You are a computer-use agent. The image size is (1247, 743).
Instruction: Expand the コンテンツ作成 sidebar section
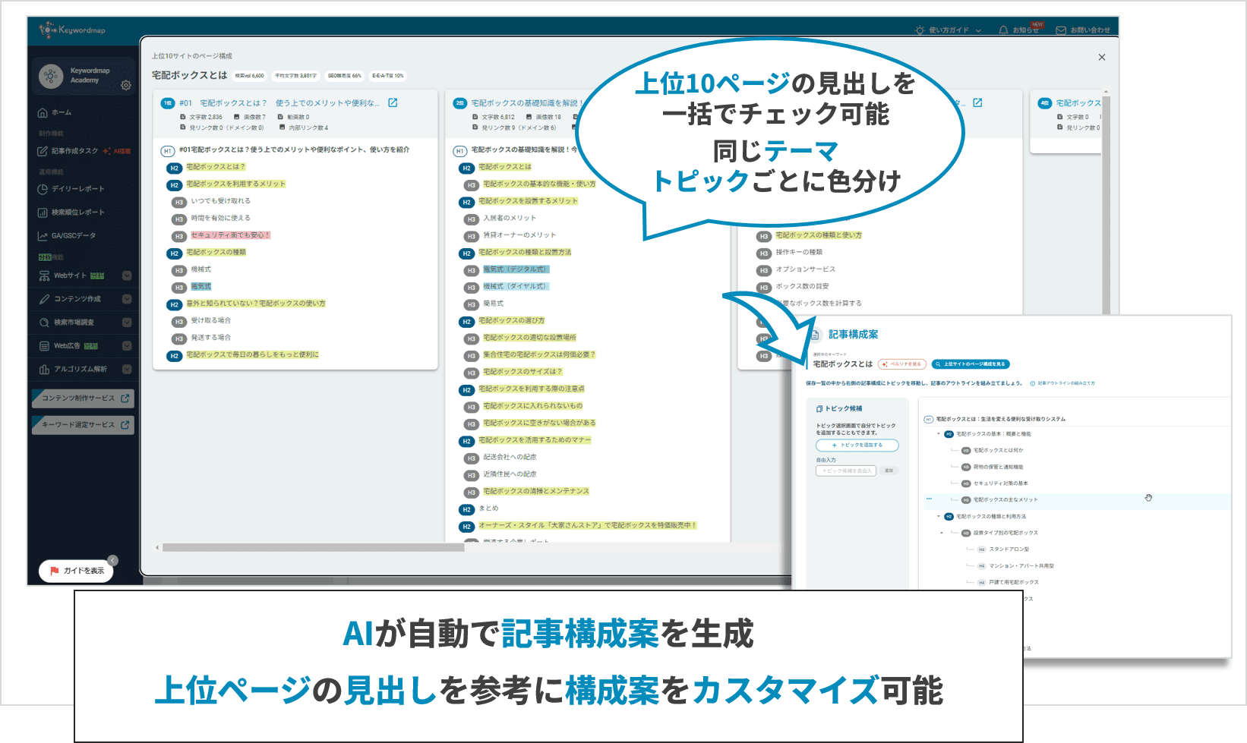point(127,299)
